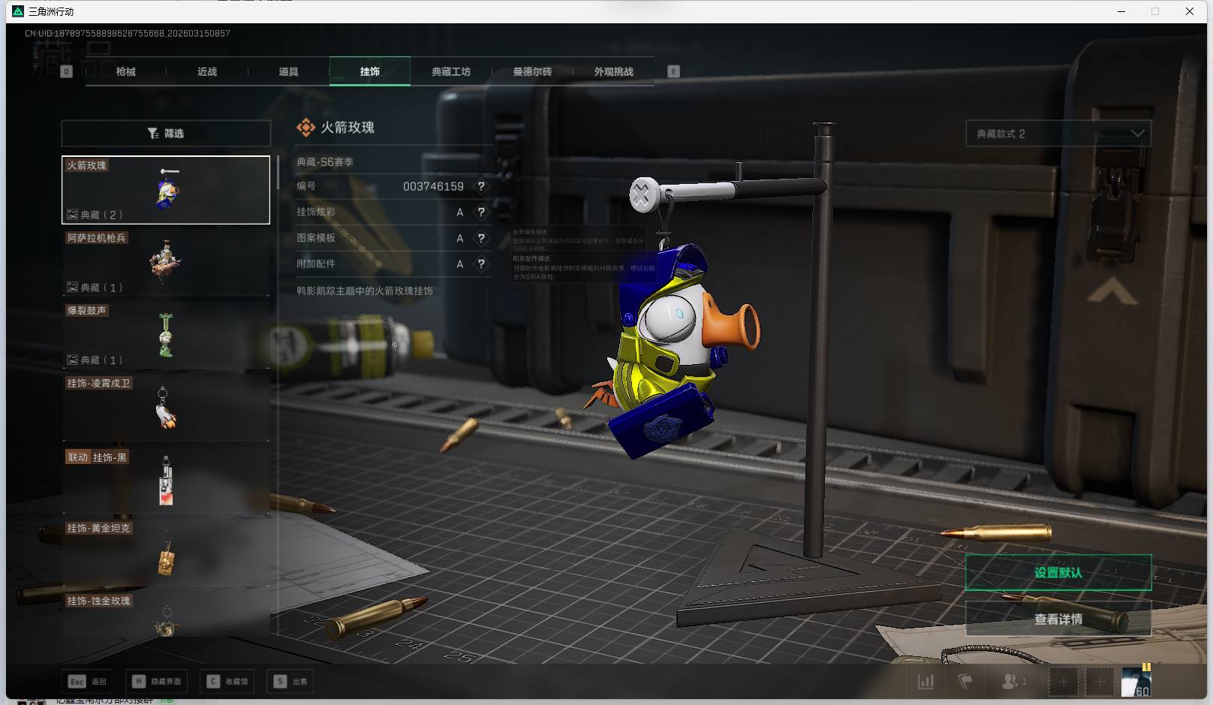Open the 筛选 filter panel

click(166, 134)
